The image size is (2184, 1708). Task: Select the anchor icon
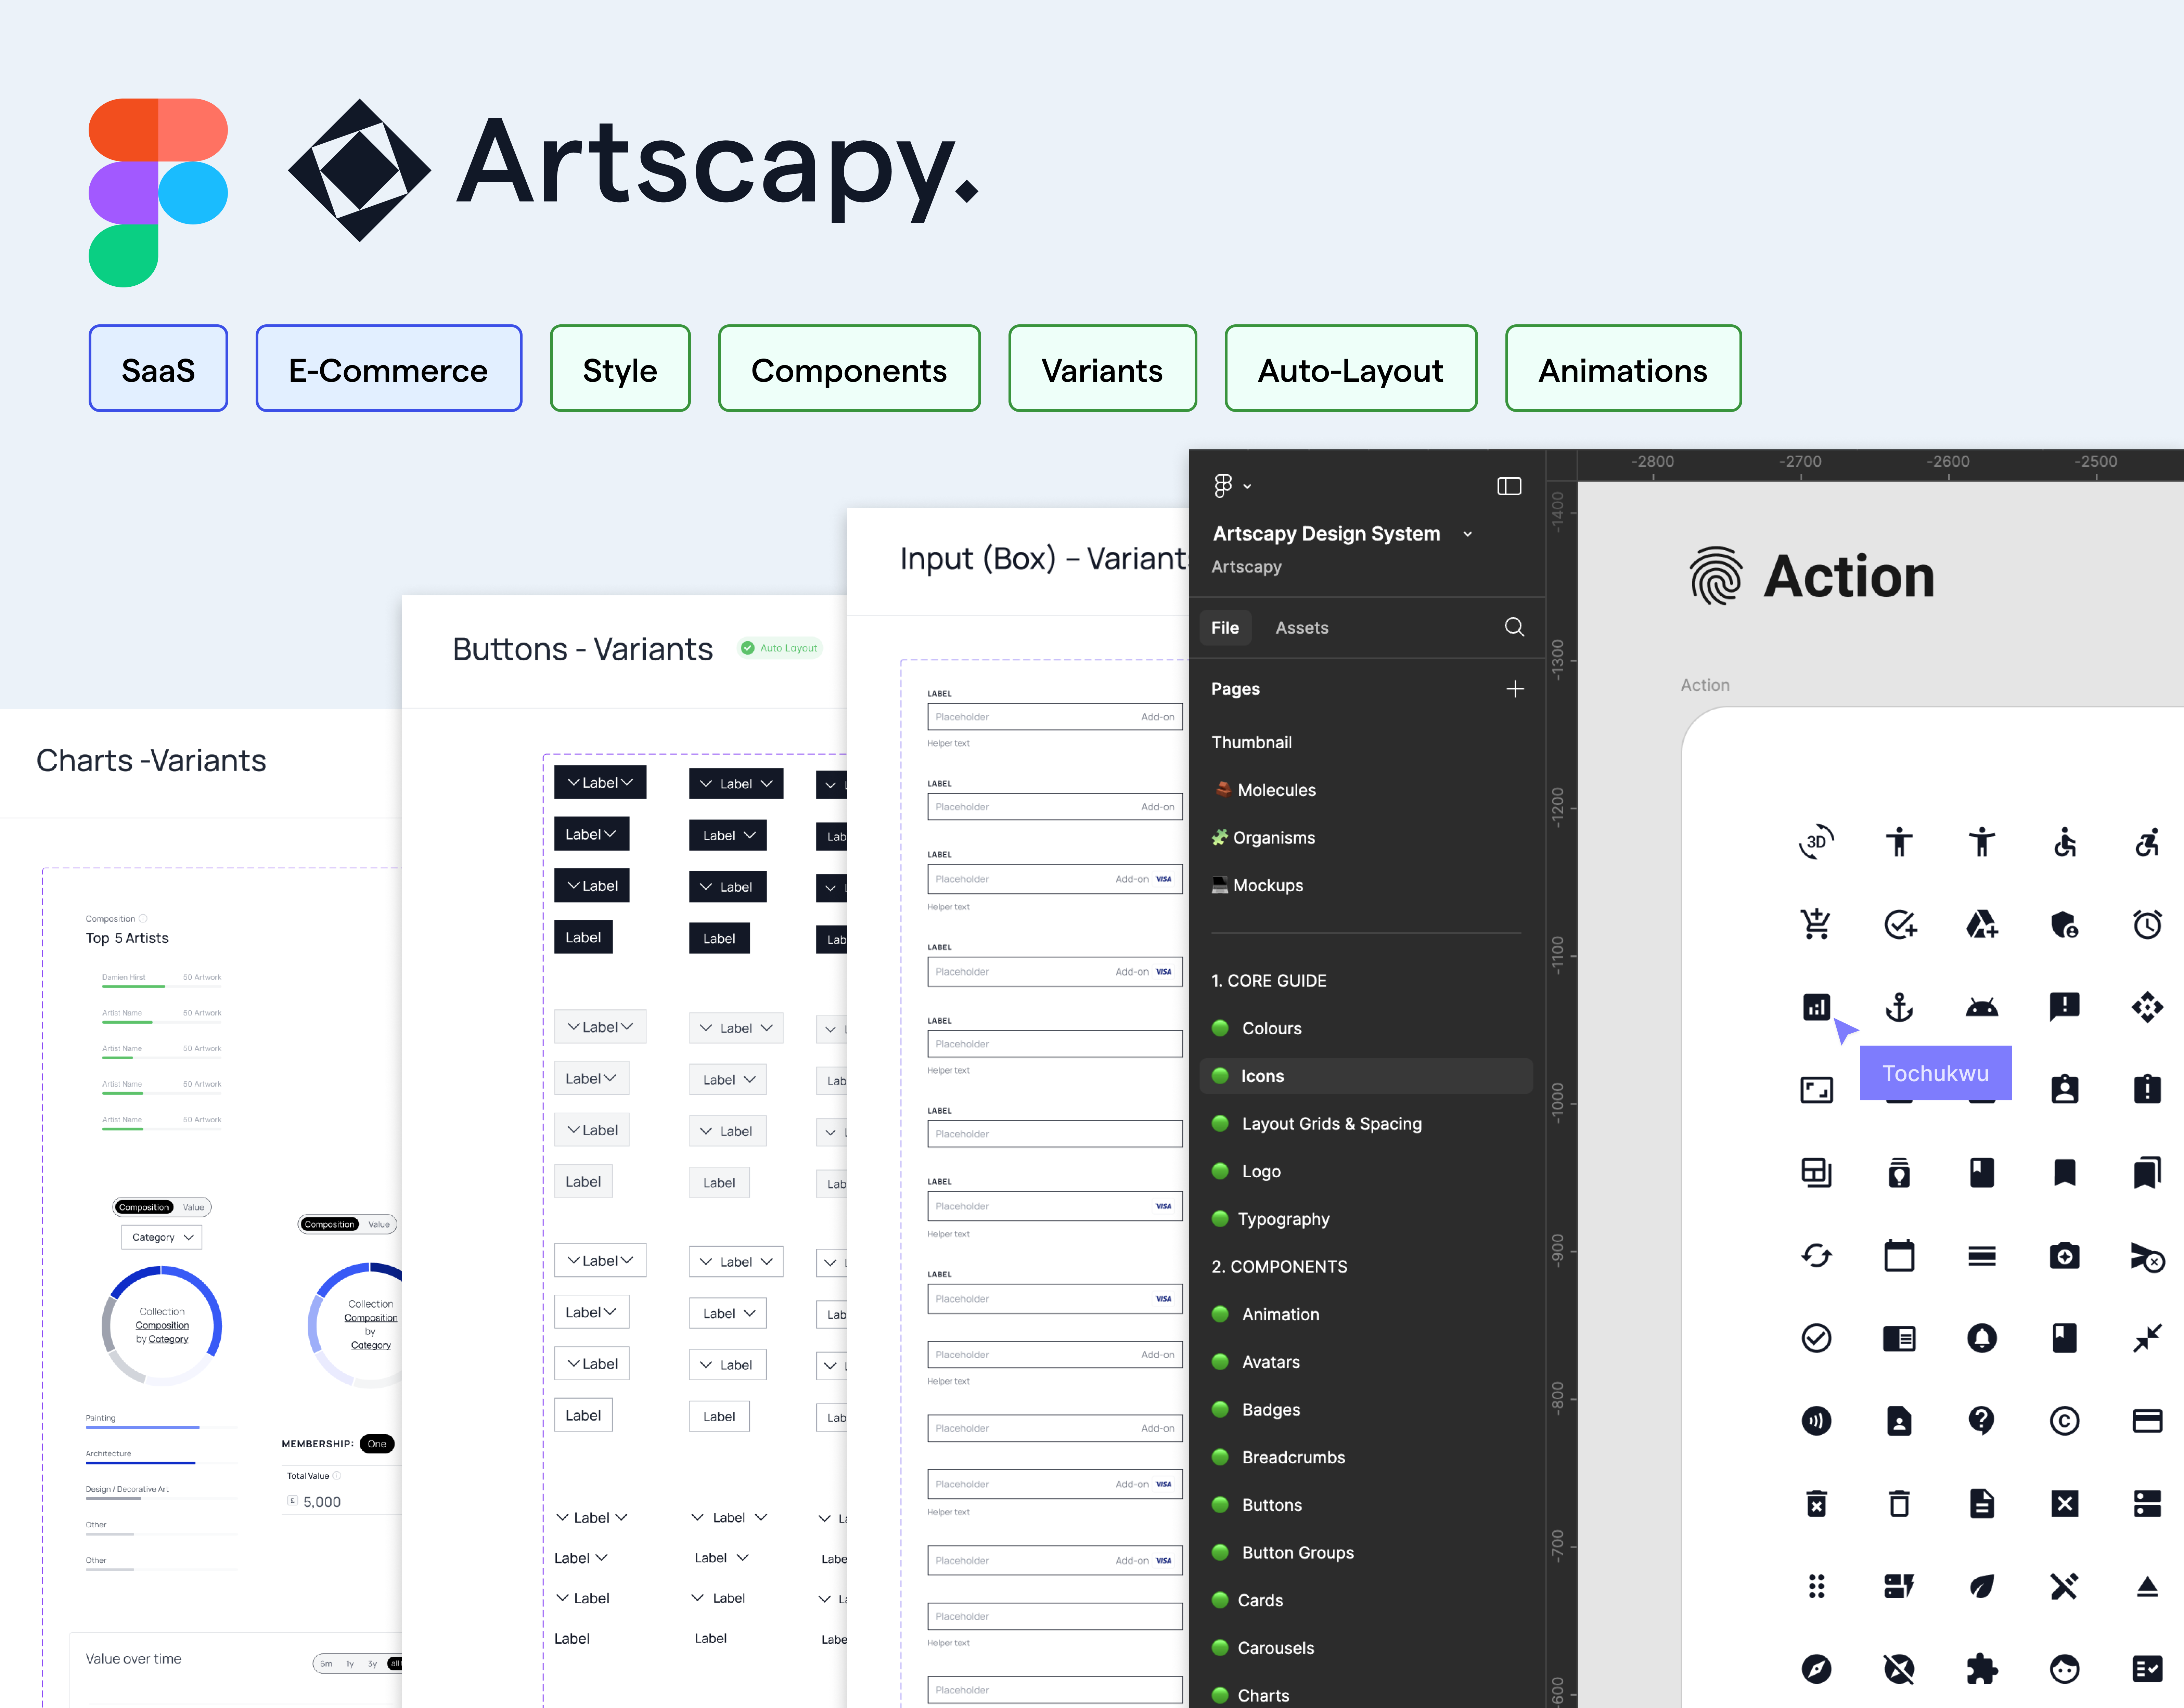click(1899, 1007)
